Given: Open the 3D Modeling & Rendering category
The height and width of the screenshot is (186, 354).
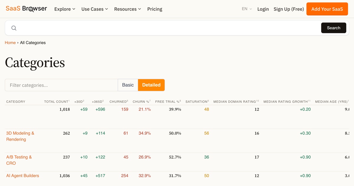Looking at the screenshot, I should [x=20, y=136].
